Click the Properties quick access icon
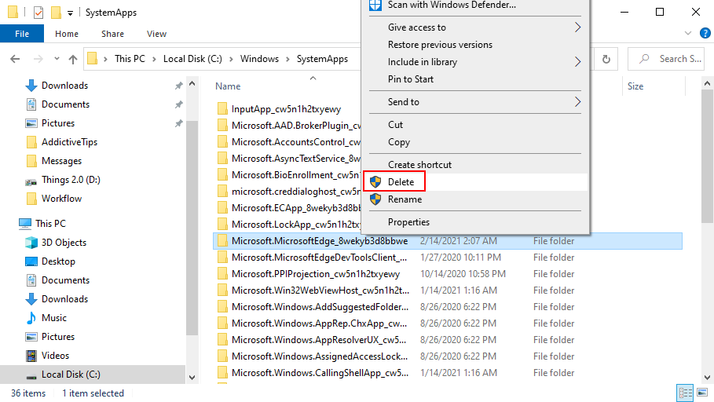 click(x=38, y=13)
